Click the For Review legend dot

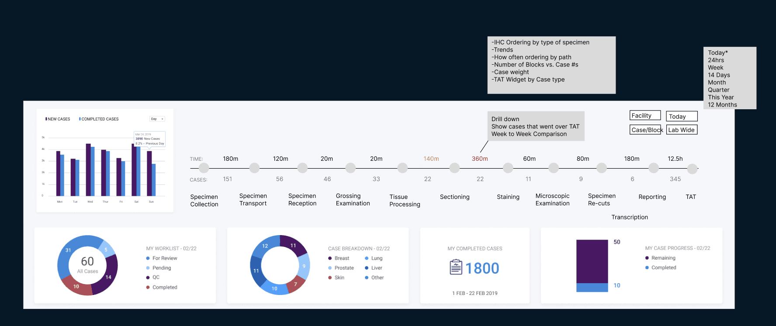148,258
